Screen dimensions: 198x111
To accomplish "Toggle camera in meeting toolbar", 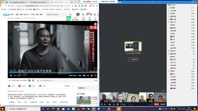I will tap(110, 104).
